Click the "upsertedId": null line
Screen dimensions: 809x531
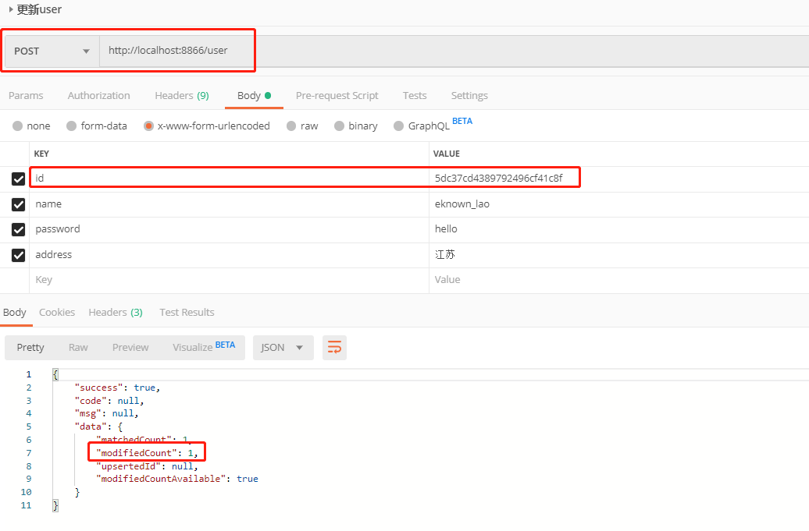pyautogui.click(x=147, y=466)
